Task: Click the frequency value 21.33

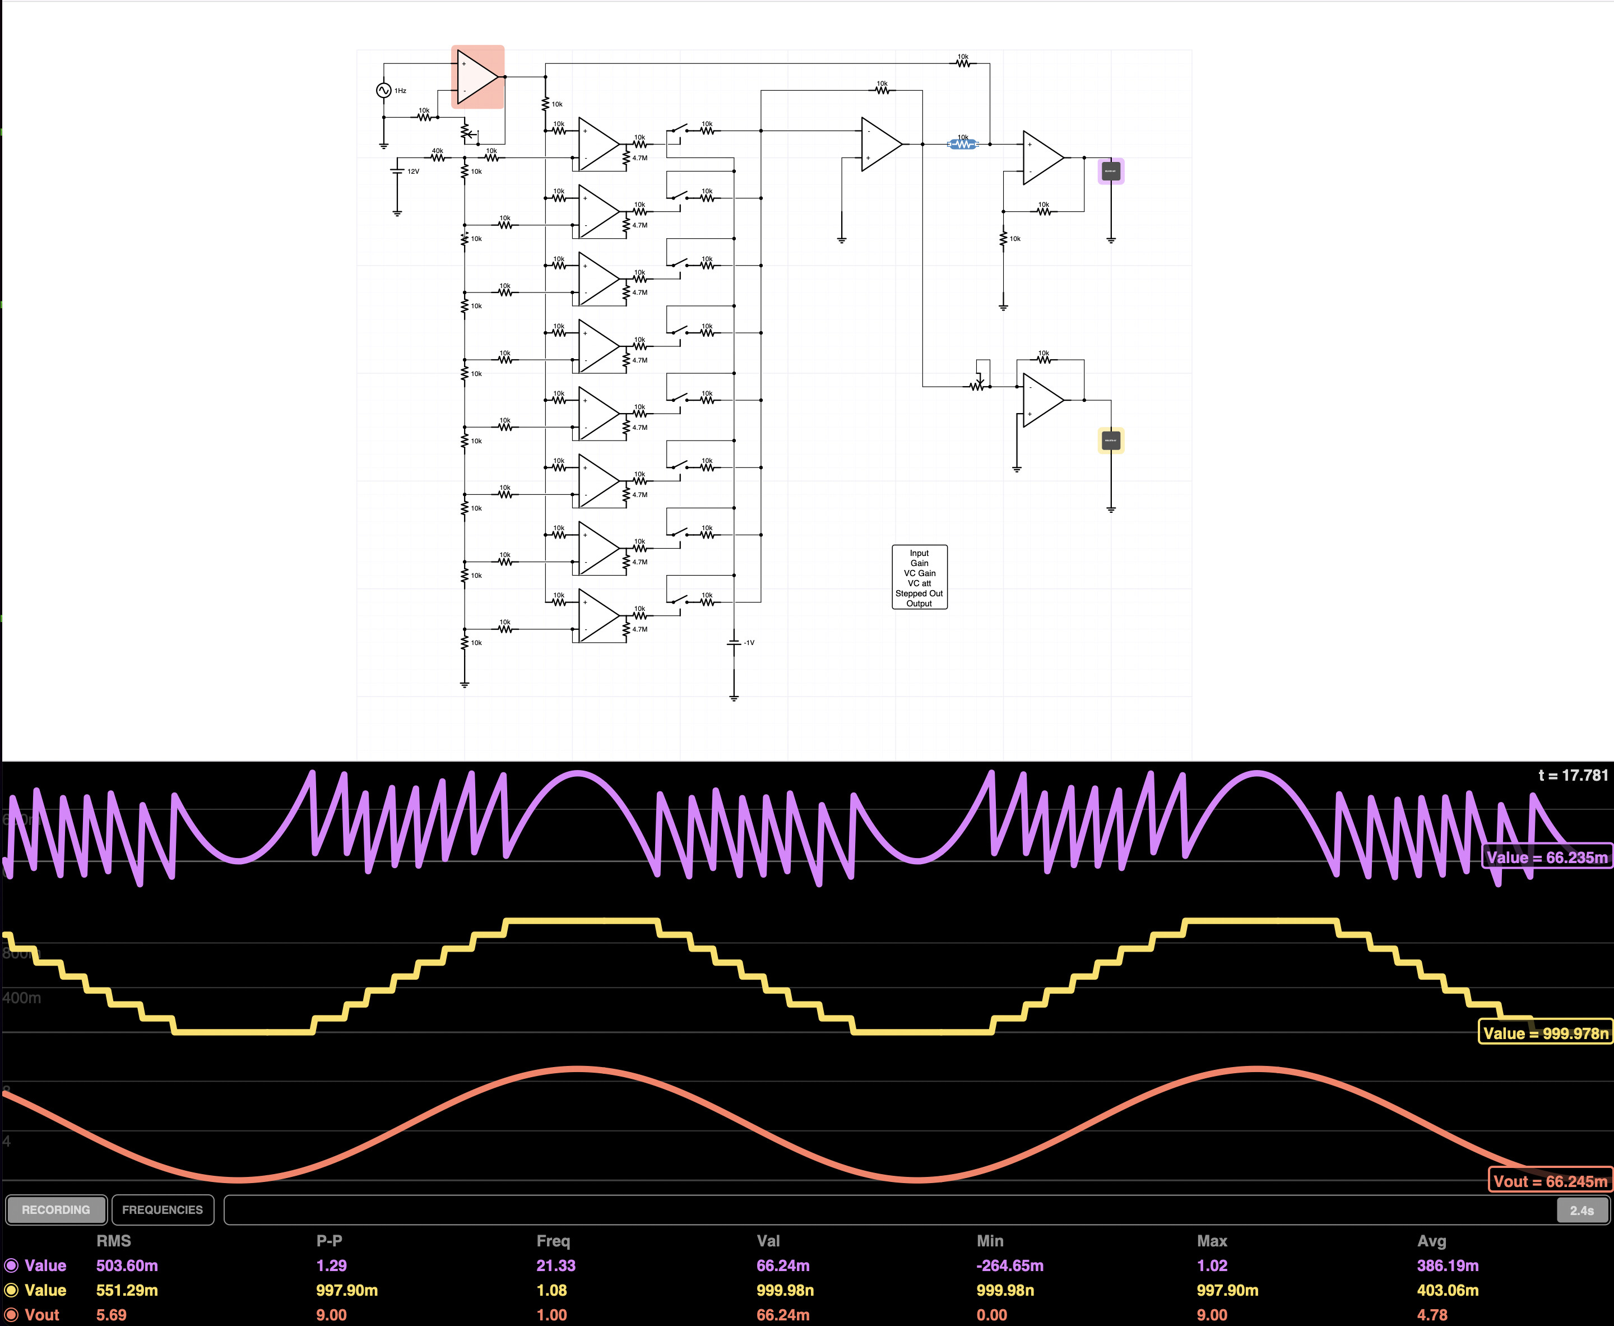Action: tap(556, 1265)
